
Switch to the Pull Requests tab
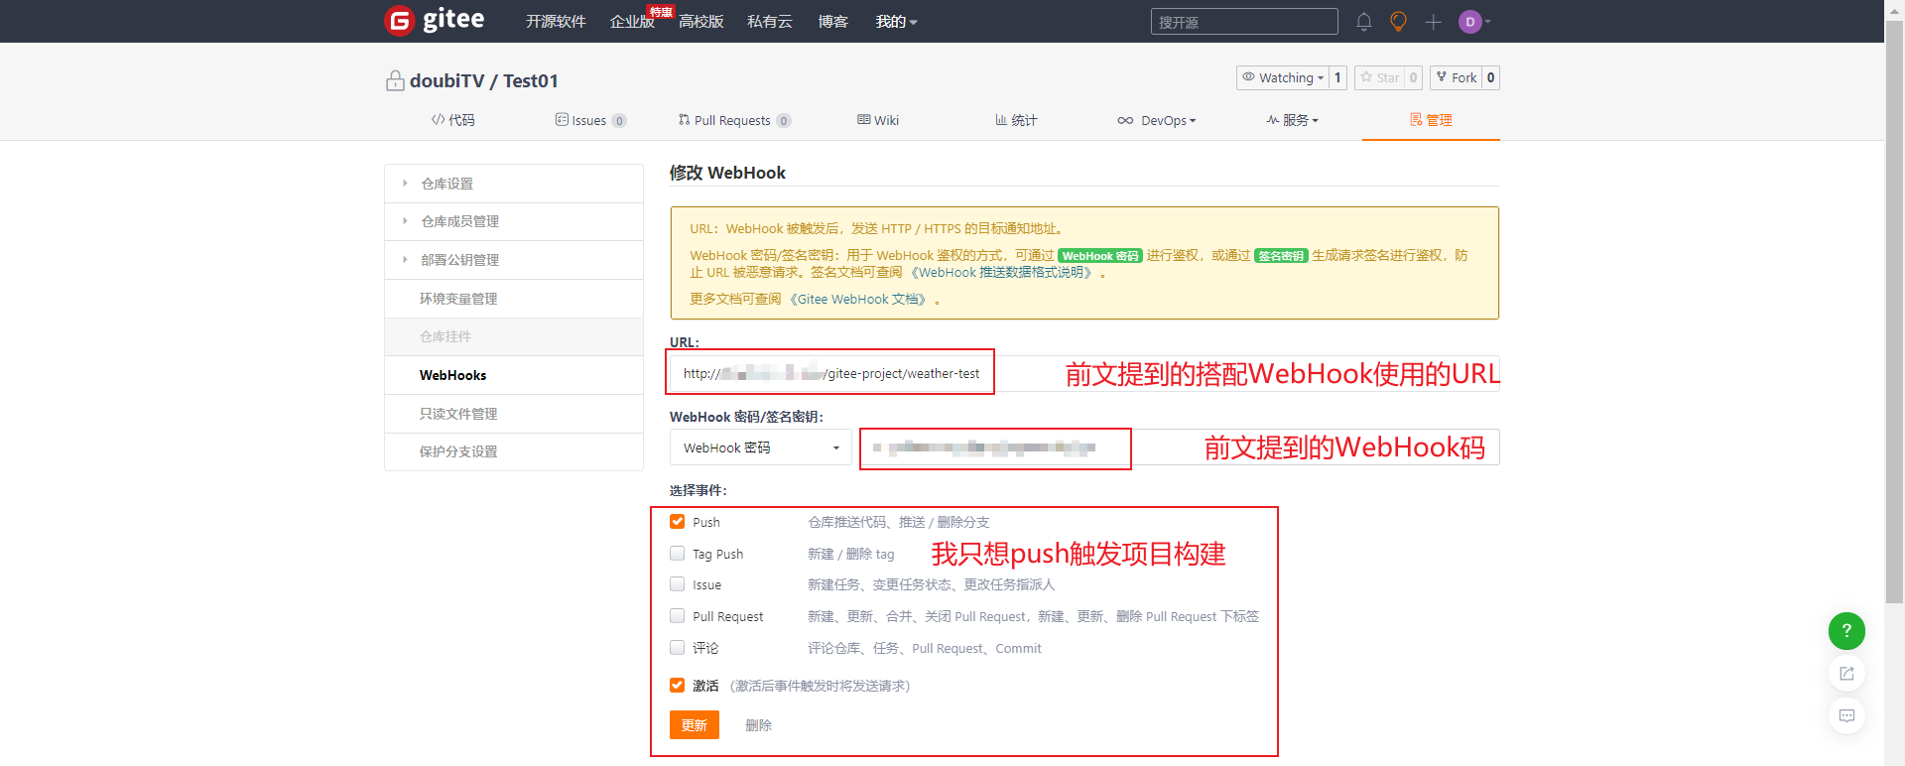(732, 121)
